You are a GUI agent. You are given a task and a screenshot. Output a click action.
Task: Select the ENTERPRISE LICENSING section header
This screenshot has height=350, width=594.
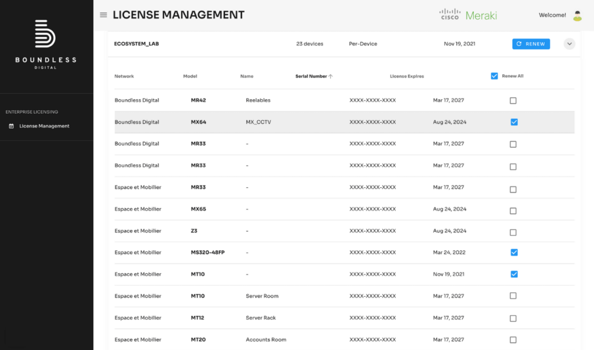coord(31,112)
